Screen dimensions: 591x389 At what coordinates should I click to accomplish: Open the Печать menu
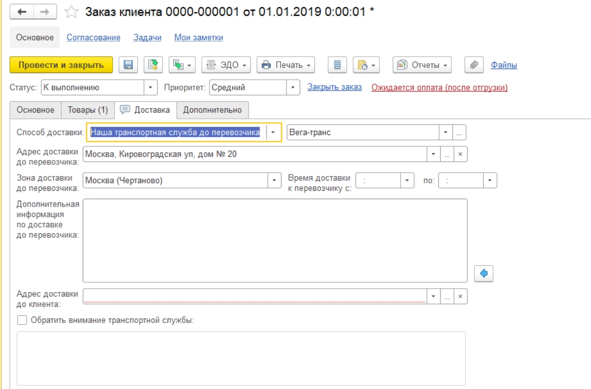point(286,65)
